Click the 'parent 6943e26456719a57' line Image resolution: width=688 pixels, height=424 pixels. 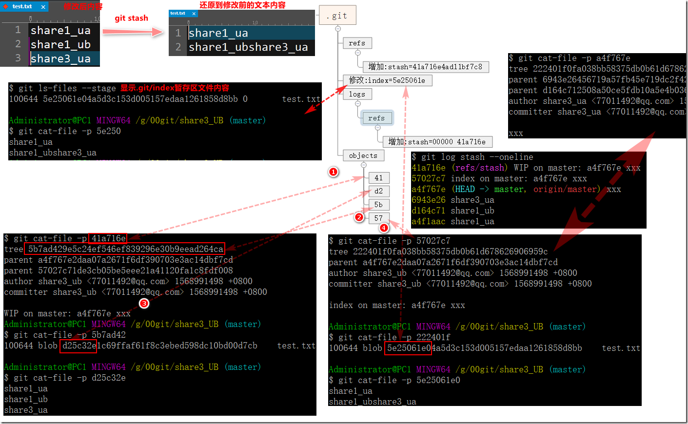[x=597, y=79]
